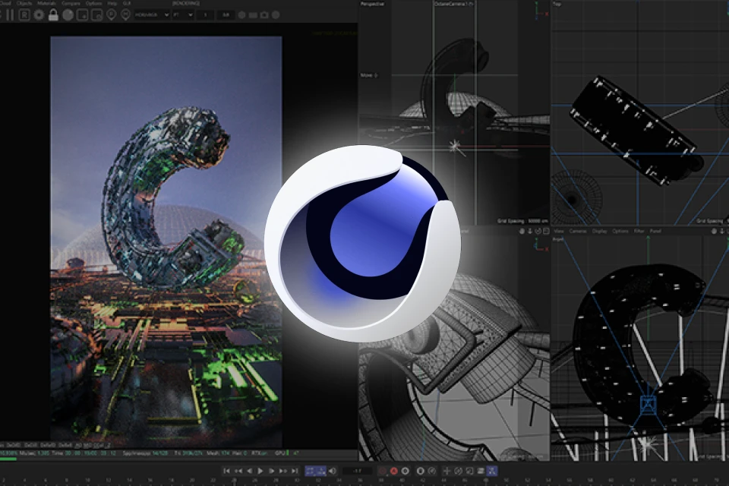Open the Compare menu in Live Viewer
Viewport: 729px width, 486px height.
pyautogui.click(x=71, y=3)
